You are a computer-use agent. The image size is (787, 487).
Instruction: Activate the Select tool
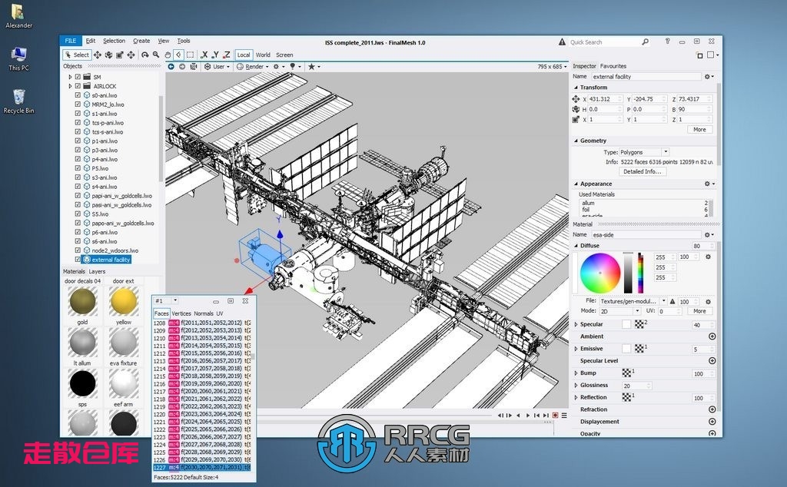pos(77,55)
